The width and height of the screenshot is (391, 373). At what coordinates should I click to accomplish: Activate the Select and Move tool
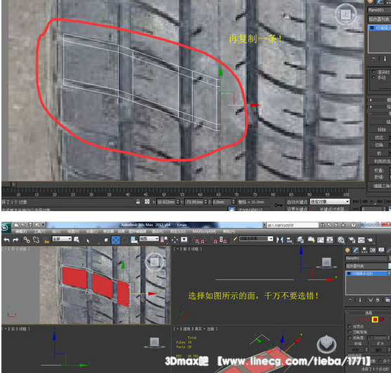tap(116, 240)
